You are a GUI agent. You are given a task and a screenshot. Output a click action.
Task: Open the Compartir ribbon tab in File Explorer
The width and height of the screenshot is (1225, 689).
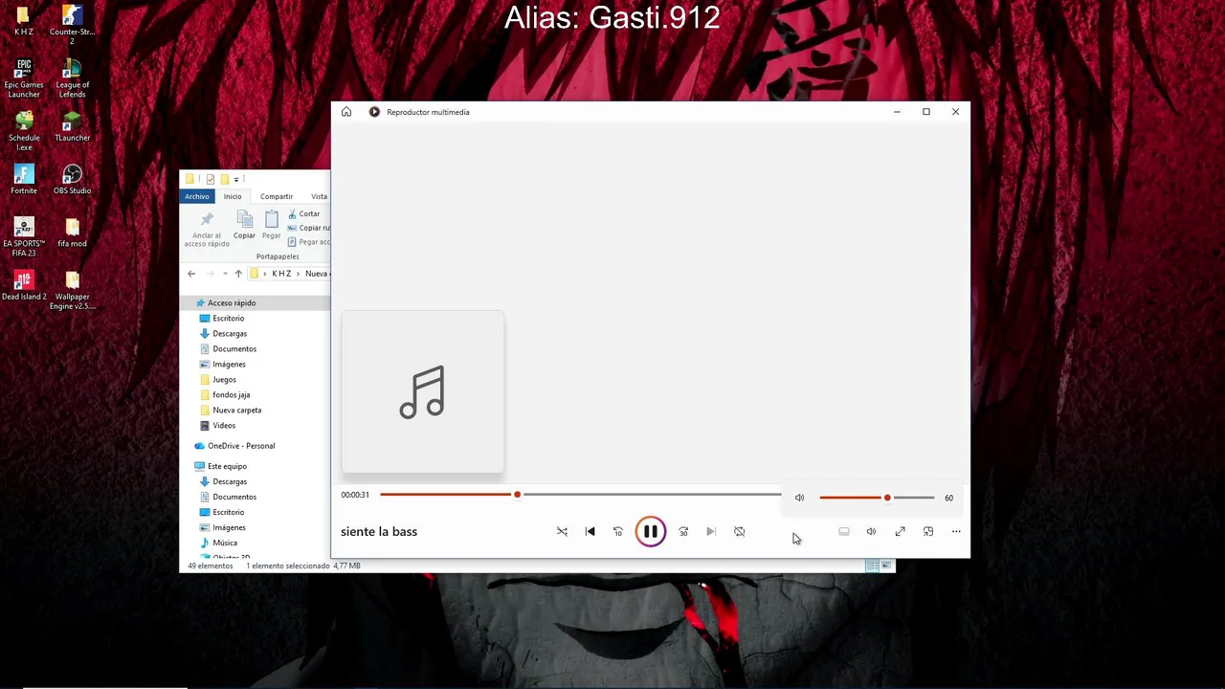(x=277, y=196)
